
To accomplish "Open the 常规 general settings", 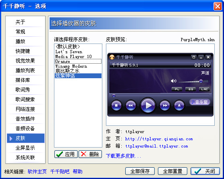I will pos(26,31).
